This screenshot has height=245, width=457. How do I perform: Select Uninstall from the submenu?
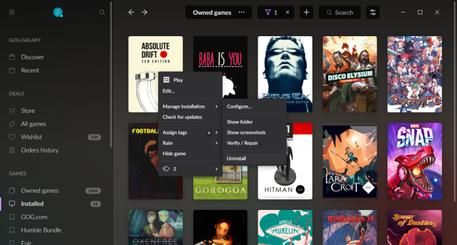(x=236, y=158)
